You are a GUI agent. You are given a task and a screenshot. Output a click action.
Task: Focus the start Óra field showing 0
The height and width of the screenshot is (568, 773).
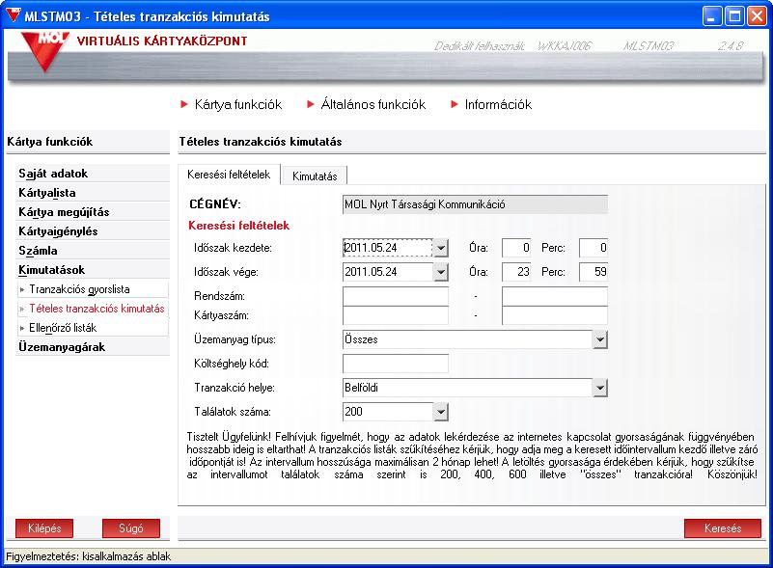point(516,248)
